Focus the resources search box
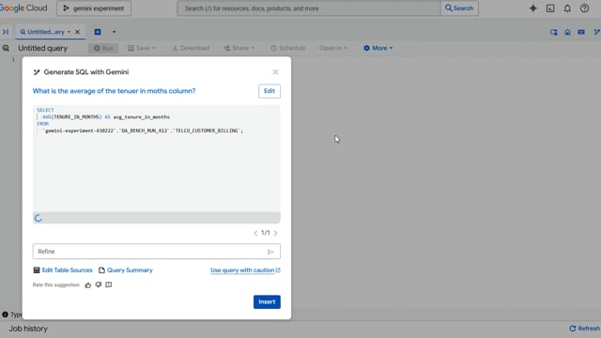Viewport: 601px width, 338px height. (309, 8)
